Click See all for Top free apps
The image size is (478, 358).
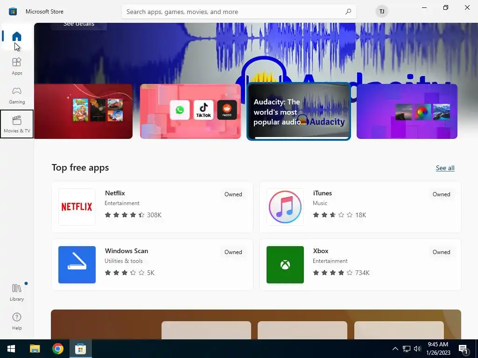pyautogui.click(x=445, y=168)
